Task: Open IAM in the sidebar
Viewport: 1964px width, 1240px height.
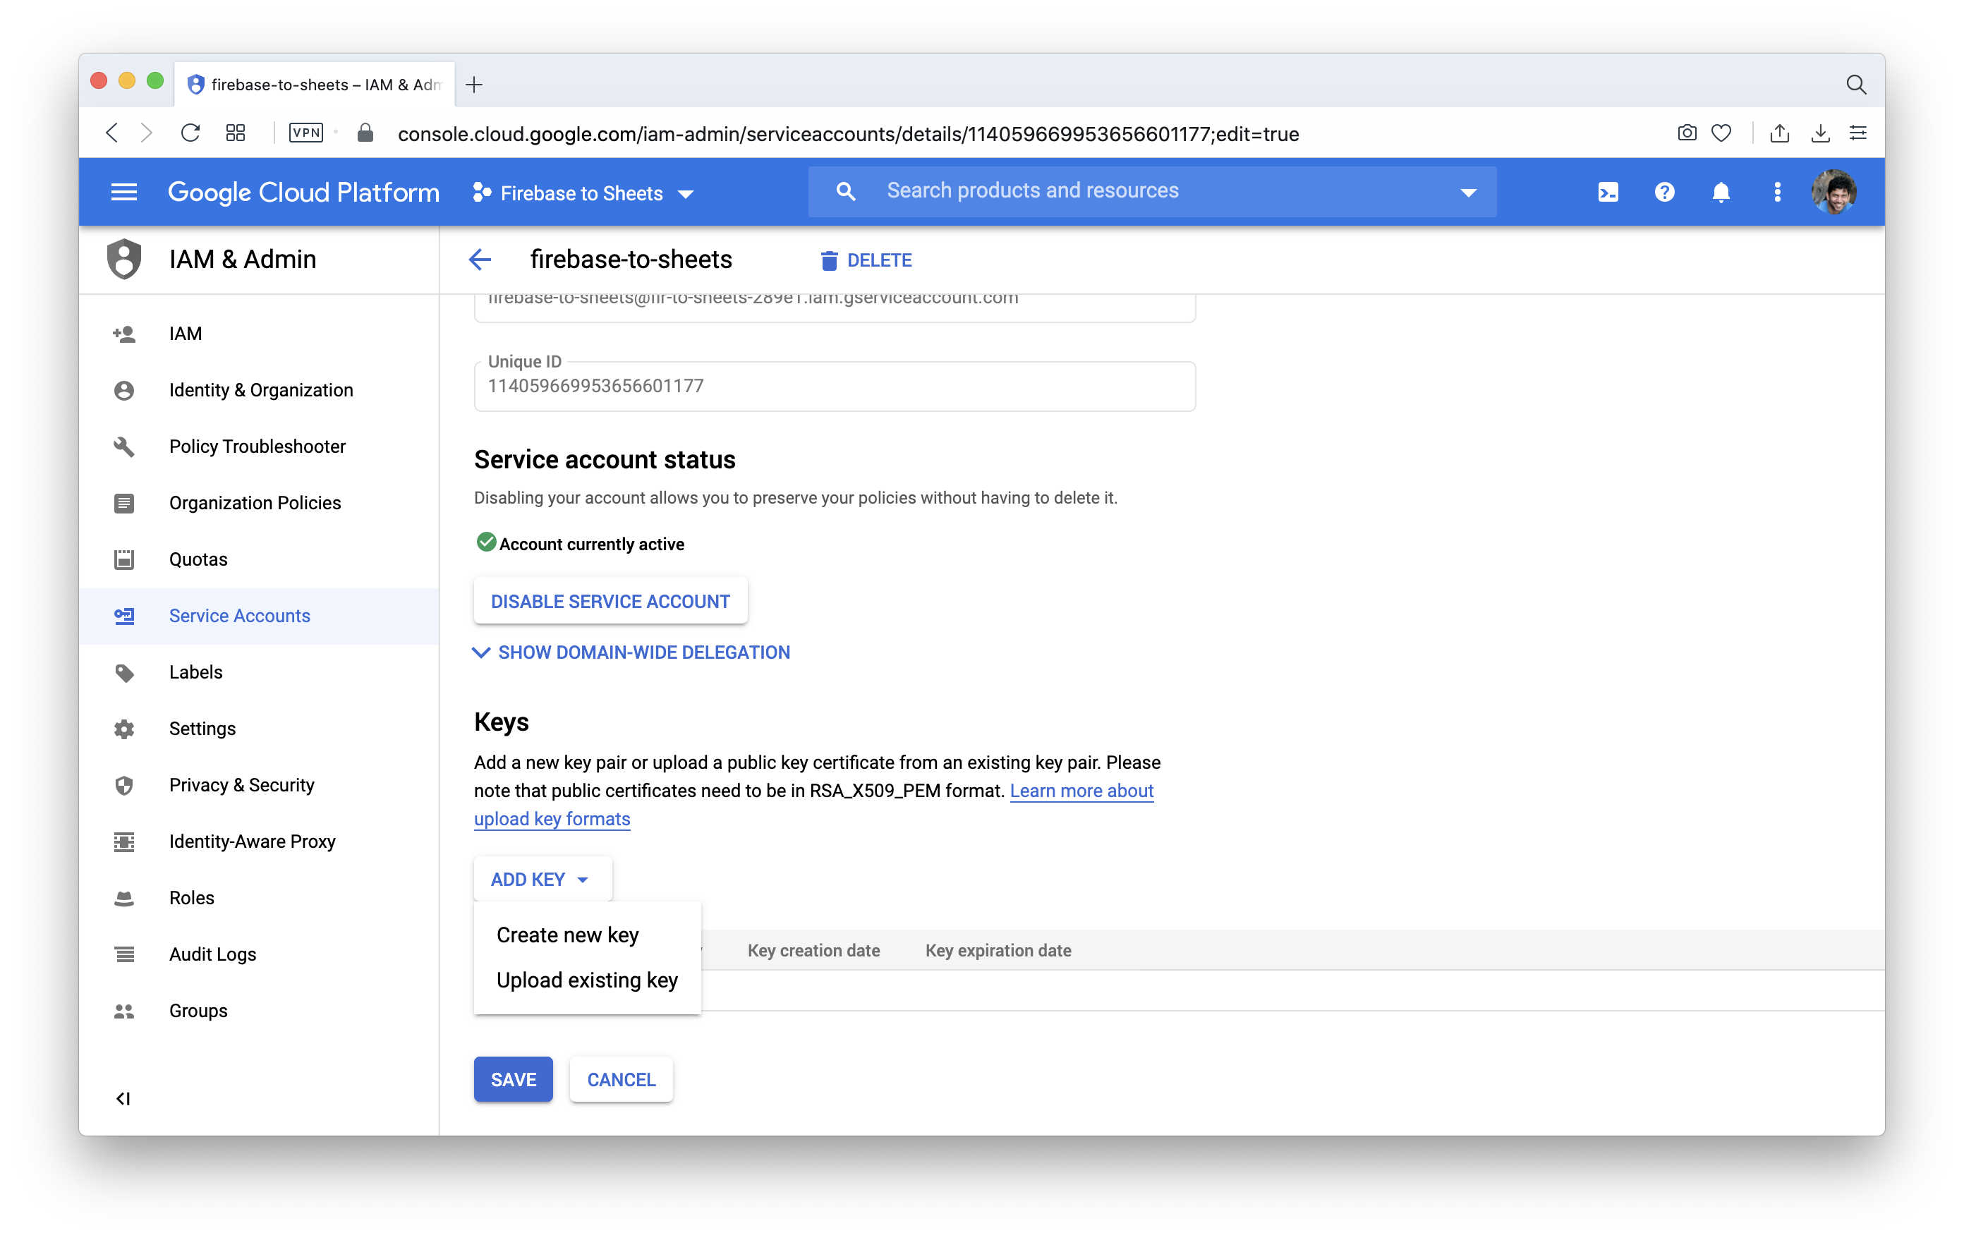Action: click(185, 334)
